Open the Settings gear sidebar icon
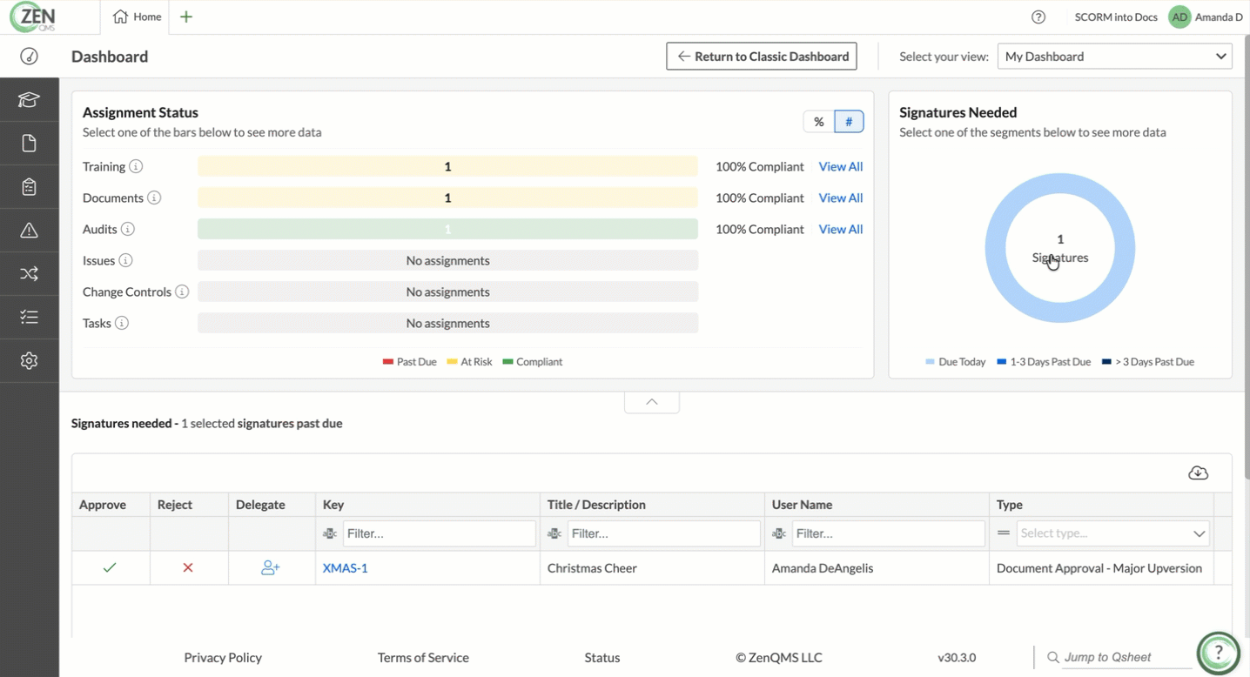1250x677 pixels. point(29,361)
